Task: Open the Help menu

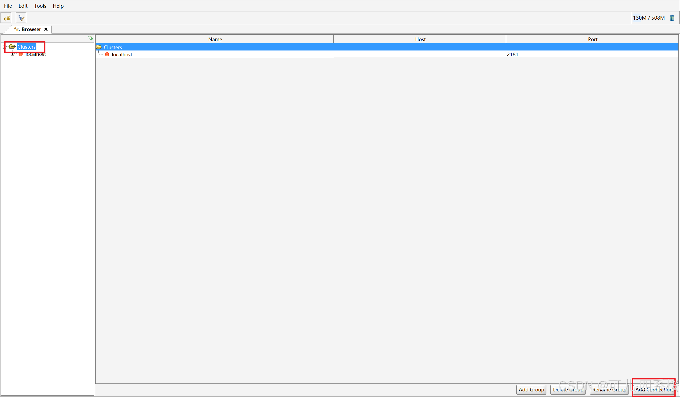Action: 58,6
